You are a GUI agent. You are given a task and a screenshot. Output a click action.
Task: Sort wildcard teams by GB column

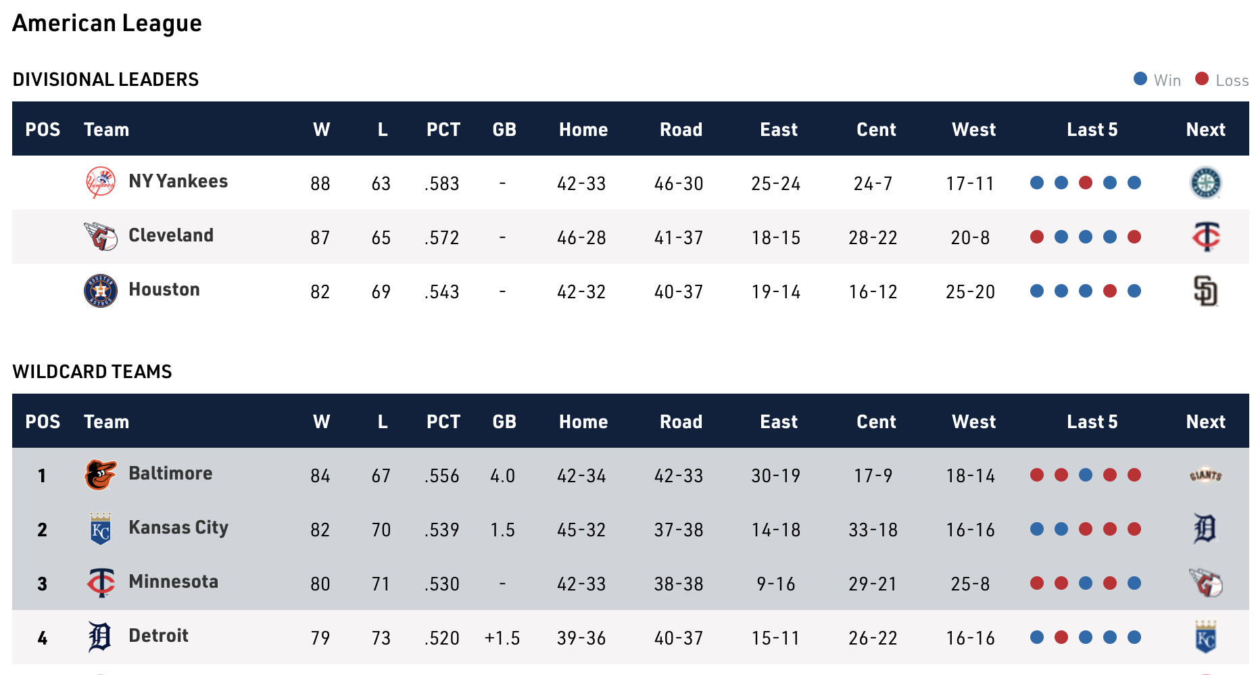tap(504, 421)
